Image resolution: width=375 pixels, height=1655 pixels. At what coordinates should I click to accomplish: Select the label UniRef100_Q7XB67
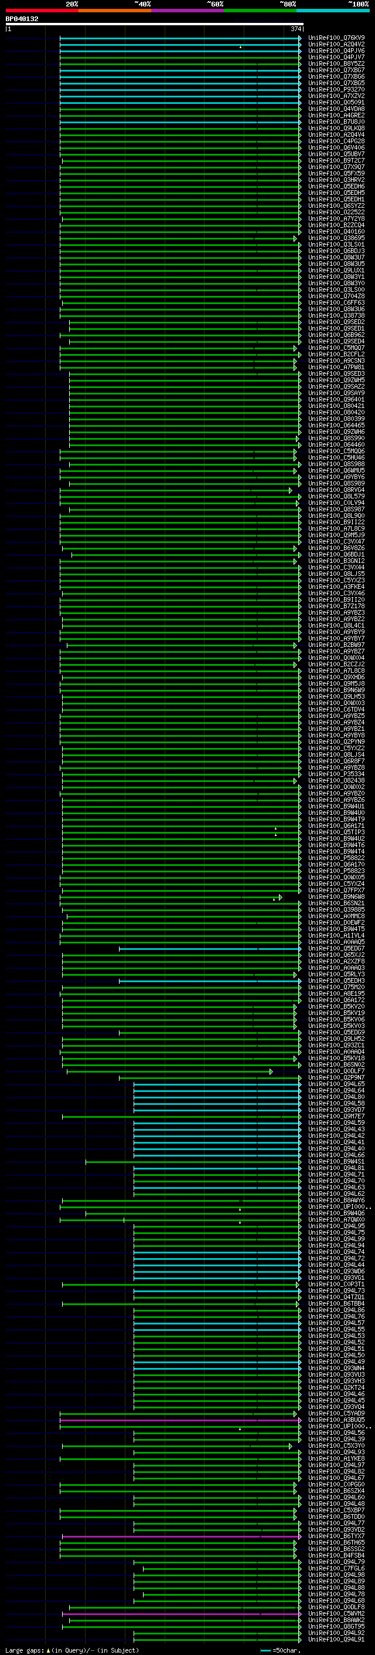coord(336,70)
